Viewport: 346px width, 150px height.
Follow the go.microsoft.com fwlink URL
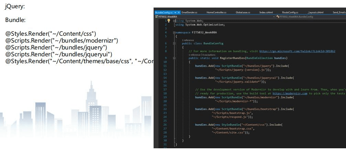pos(297,51)
